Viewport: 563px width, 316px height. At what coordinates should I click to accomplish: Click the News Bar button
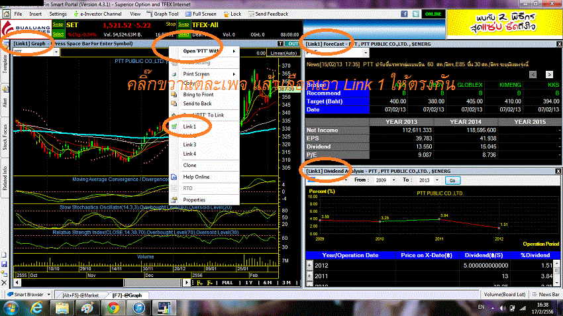click(546, 294)
